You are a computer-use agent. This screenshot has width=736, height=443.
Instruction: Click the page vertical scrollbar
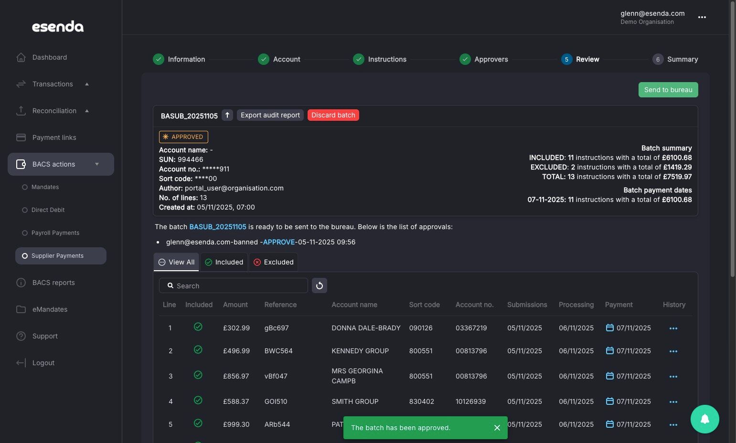pos(733,138)
